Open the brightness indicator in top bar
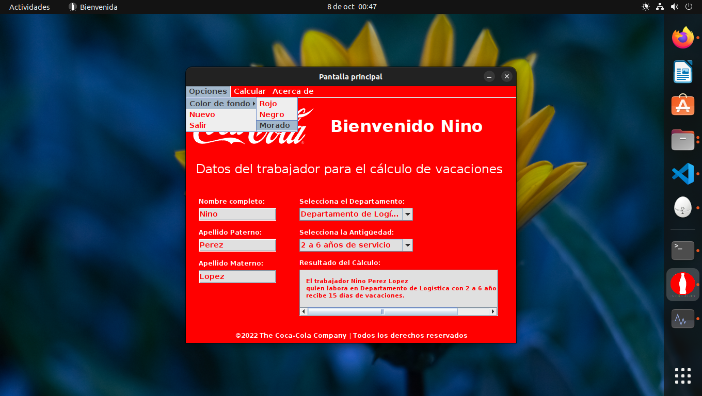The height and width of the screenshot is (396, 702). 646,7
